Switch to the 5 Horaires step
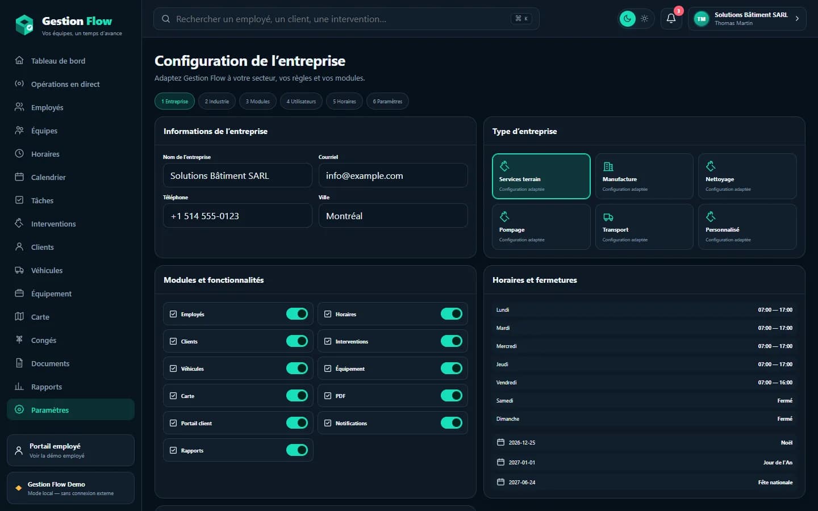 click(x=344, y=102)
